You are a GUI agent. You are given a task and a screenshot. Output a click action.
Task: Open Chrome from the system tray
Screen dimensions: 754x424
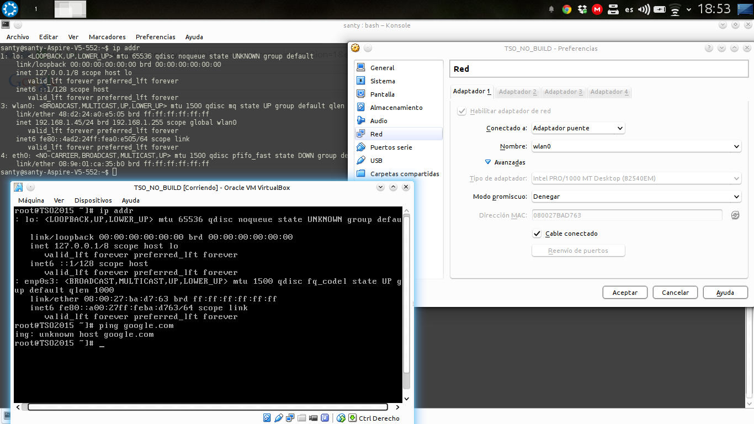coord(566,9)
